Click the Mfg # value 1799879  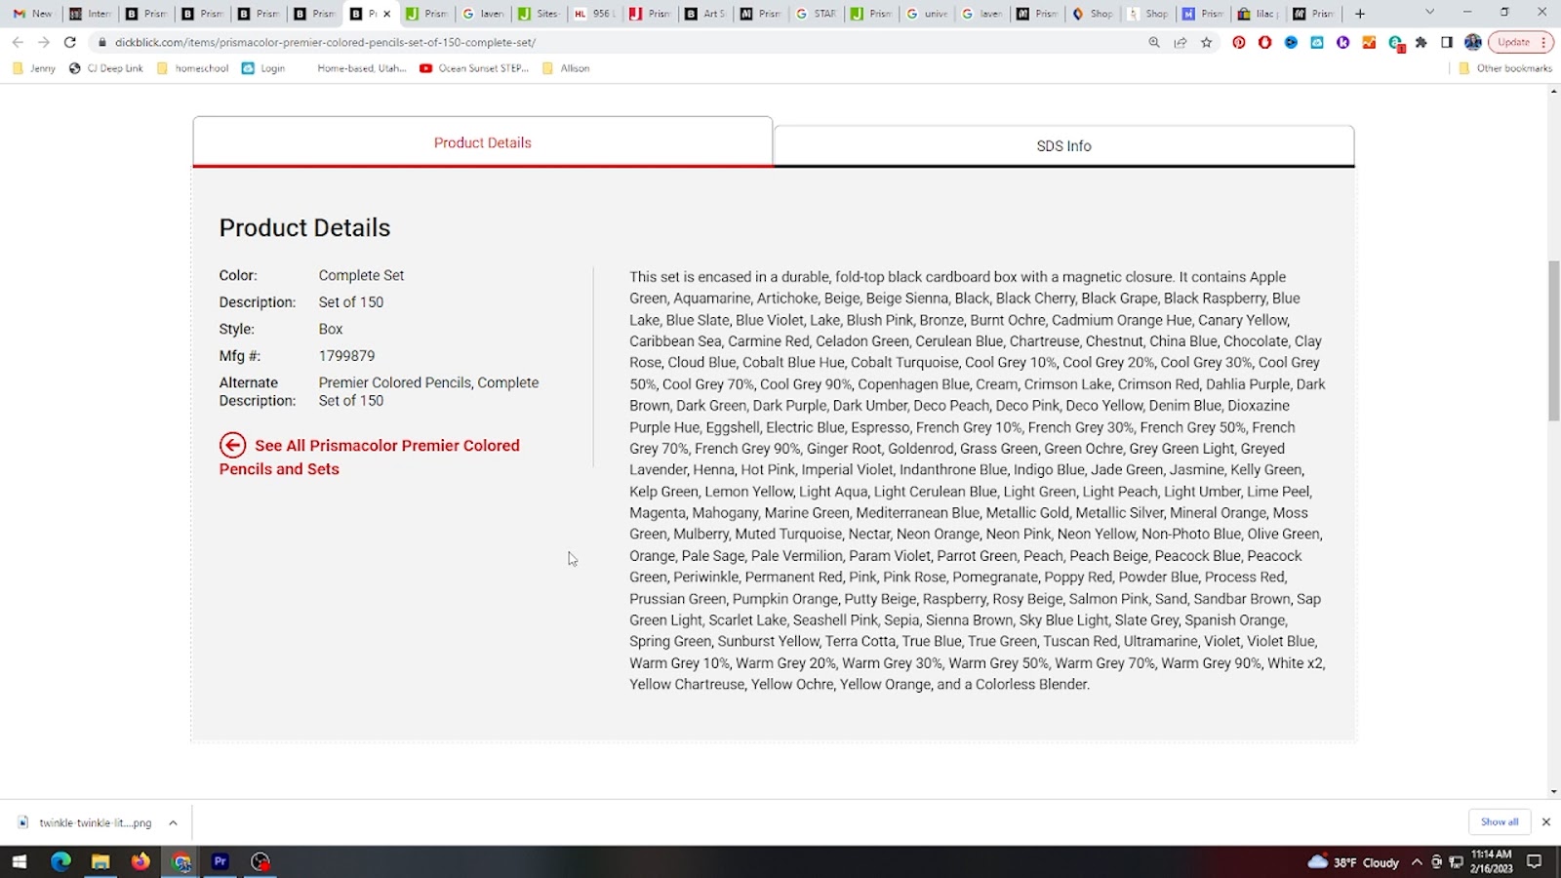(346, 356)
